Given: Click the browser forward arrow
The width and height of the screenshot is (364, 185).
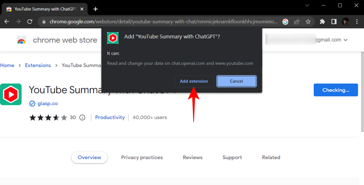Looking at the screenshot, I should (18, 21).
